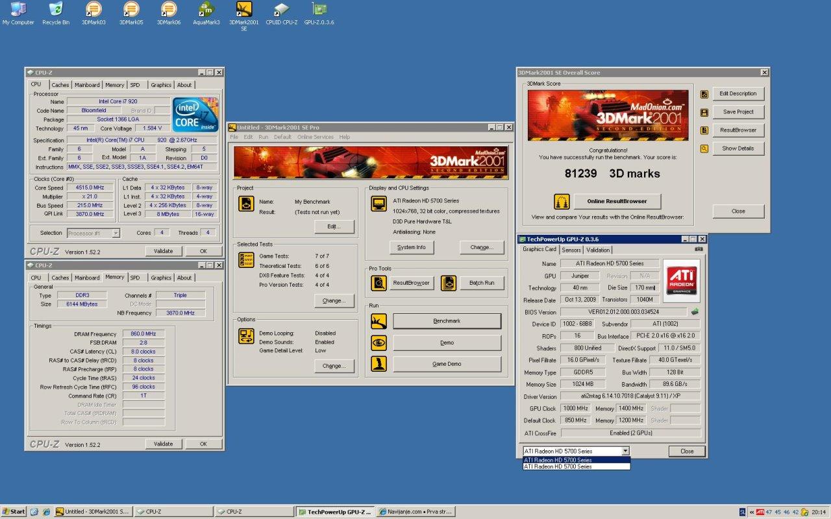
Task: Click the Edit Description button
Action: pos(738,94)
